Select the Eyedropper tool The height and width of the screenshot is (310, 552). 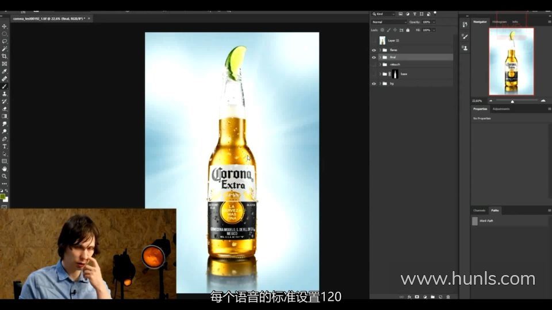(x=4, y=71)
